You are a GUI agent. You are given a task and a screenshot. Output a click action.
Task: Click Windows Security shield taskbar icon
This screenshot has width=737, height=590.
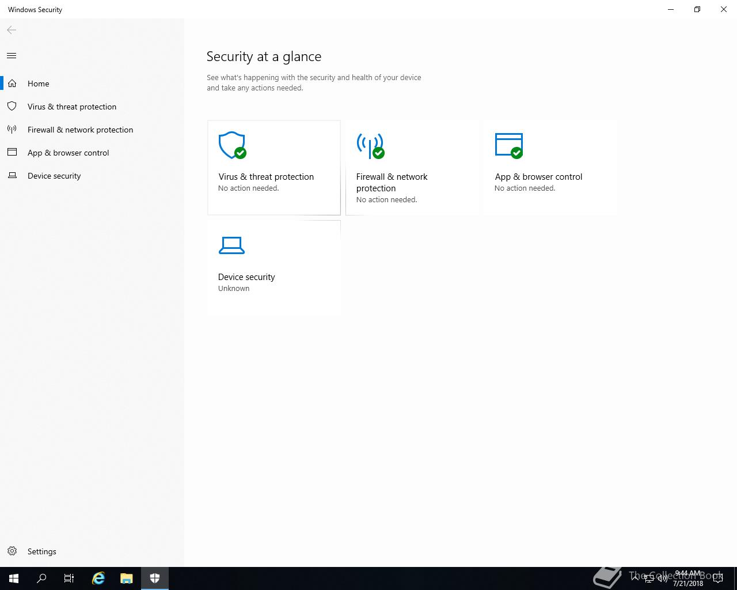(x=155, y=578)
